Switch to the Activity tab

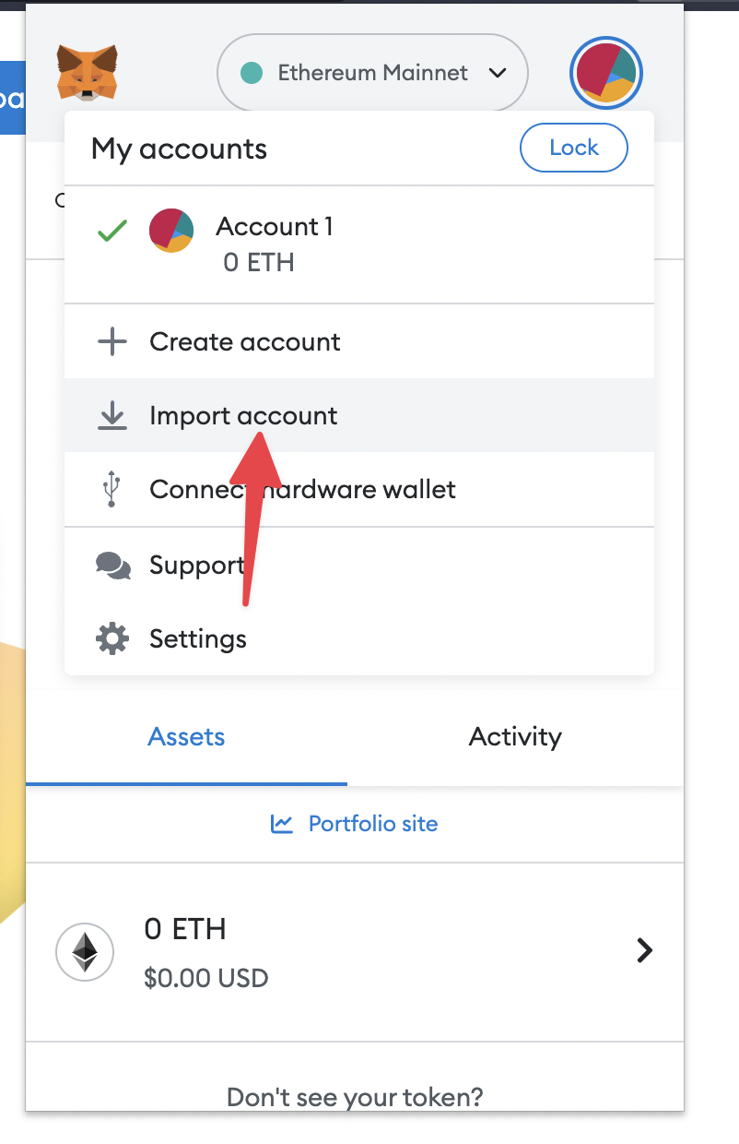pos(515,737)
